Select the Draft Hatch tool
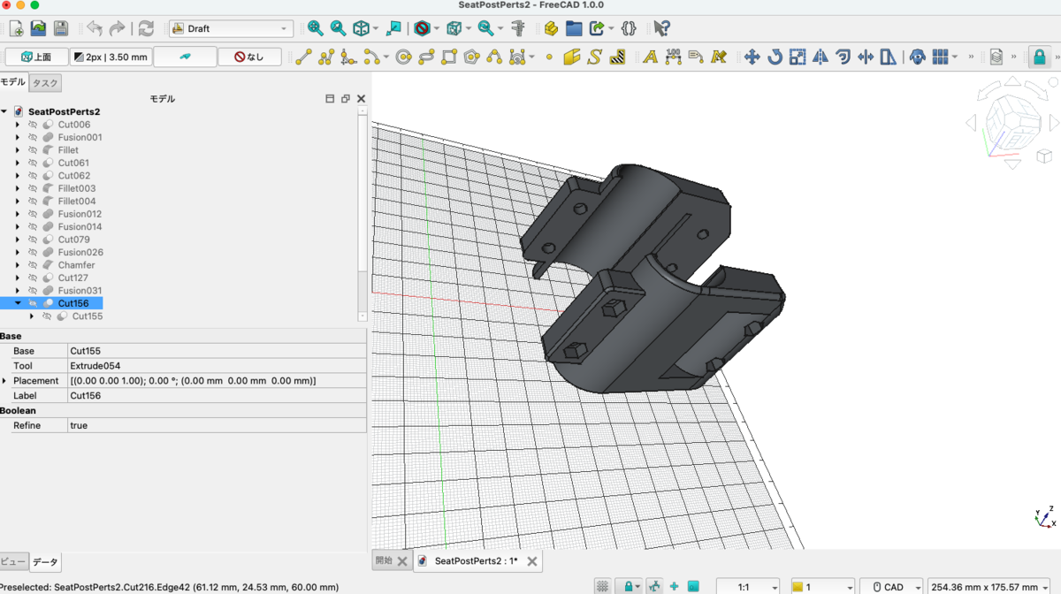Viewport: 1061px width, 594px height. (617, 57)
